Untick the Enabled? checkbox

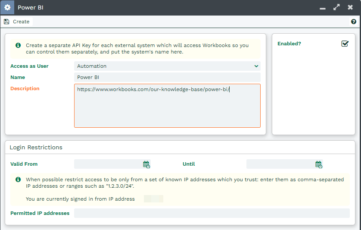click(x=345, y=44)
